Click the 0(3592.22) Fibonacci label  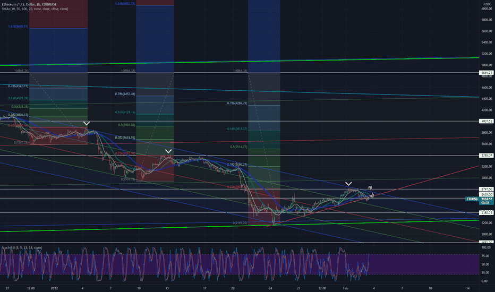click(x=21, y=143)
